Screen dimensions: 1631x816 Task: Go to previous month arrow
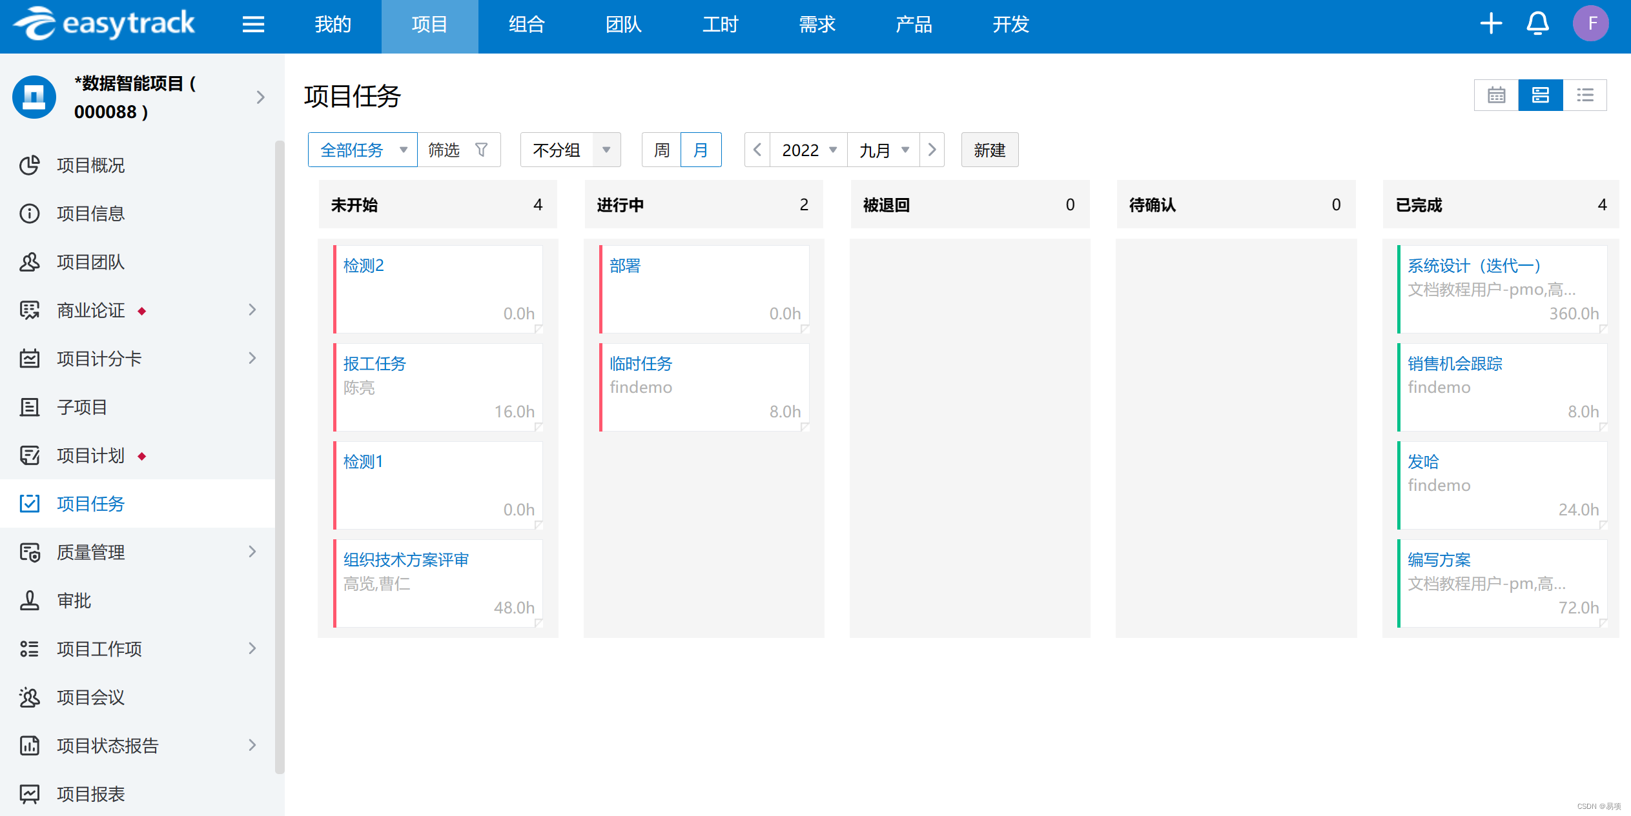757,150
